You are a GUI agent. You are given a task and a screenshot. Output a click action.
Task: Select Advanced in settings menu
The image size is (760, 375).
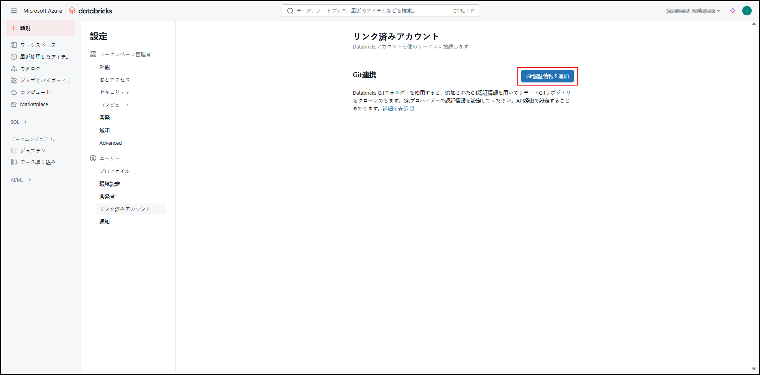point(110,143)
